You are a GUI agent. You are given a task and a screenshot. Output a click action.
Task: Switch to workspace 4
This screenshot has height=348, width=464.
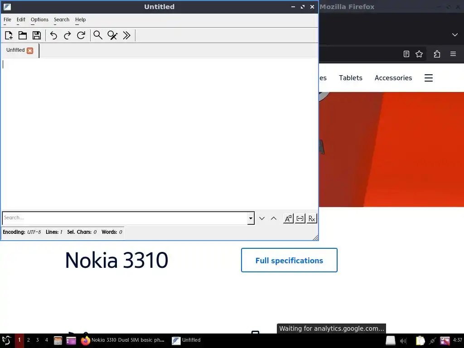click(47, 340)
